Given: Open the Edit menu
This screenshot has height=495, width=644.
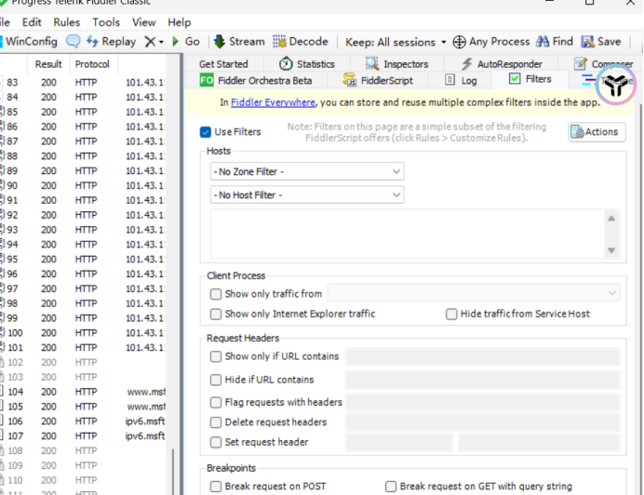Looking at the screenshot, I should [32, 22].
